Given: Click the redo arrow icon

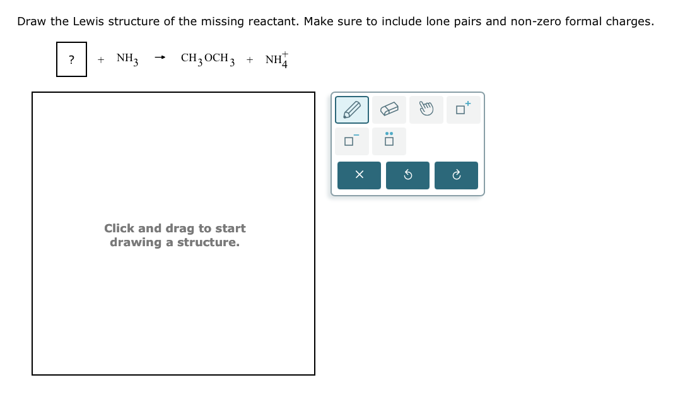Looking at the screenshot, I should pos(456,175).
